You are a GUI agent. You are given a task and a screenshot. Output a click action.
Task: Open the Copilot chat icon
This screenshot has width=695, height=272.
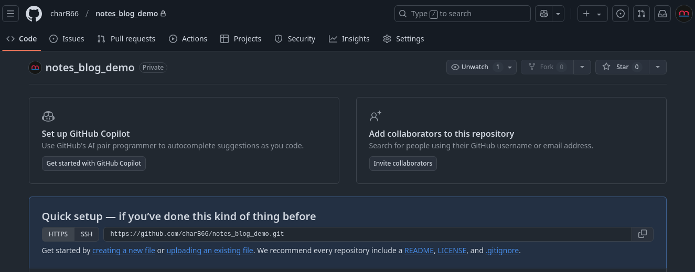point(544,14)
